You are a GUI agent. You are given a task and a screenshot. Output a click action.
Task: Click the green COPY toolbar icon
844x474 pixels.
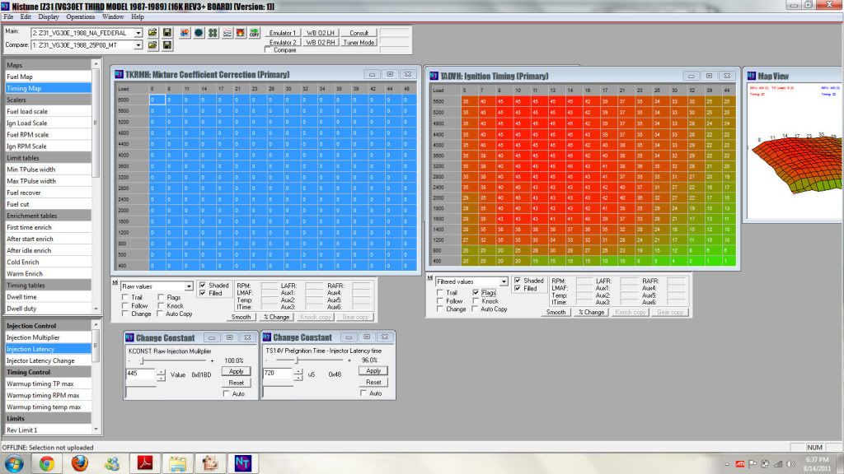tap(254, 33)
